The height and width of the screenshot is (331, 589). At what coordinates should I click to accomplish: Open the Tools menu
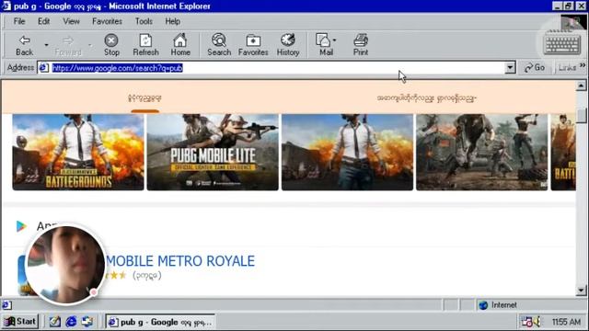144,21
